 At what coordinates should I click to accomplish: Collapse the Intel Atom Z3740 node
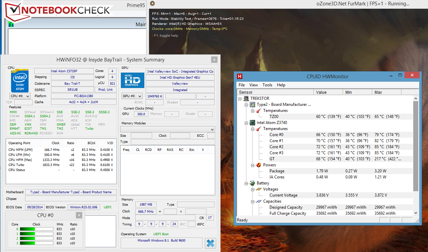246,123
